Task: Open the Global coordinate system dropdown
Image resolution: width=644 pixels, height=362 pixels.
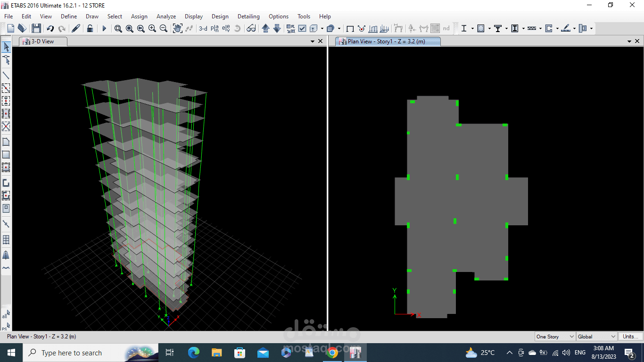Action: point(596,337)
